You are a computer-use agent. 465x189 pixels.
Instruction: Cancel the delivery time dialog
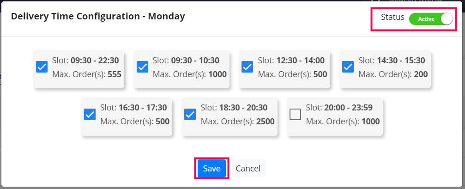pos(248,169)
